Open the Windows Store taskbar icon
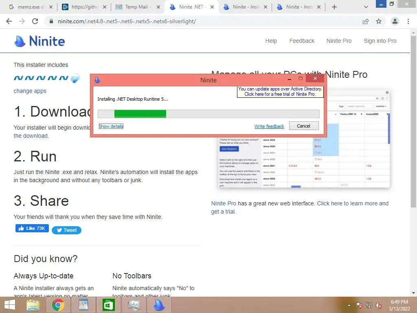This screenshot has height=313, width=417. pyautogui.click(x=108, y=305)
